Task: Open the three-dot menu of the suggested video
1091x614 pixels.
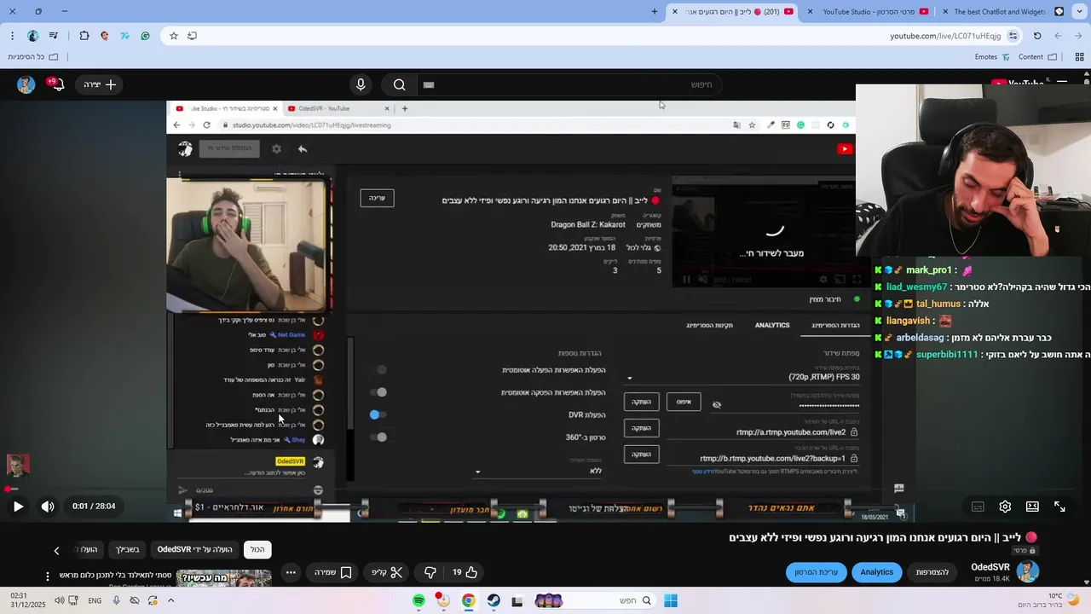Action: 48,576
